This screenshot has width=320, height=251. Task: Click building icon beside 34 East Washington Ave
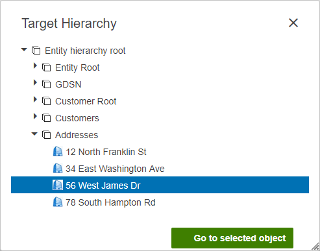pyautogui.click(x=58, y=168)
